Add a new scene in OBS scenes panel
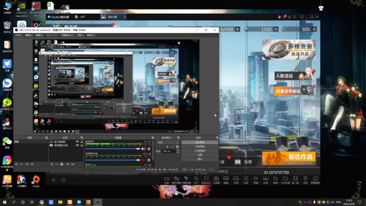 (x=16, y=164)
